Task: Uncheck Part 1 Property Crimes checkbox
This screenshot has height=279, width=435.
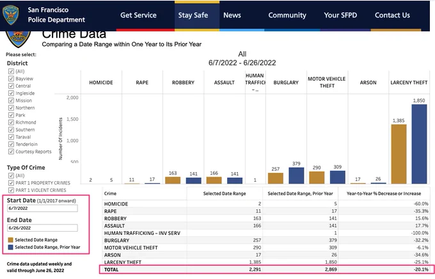Action: 11,182
